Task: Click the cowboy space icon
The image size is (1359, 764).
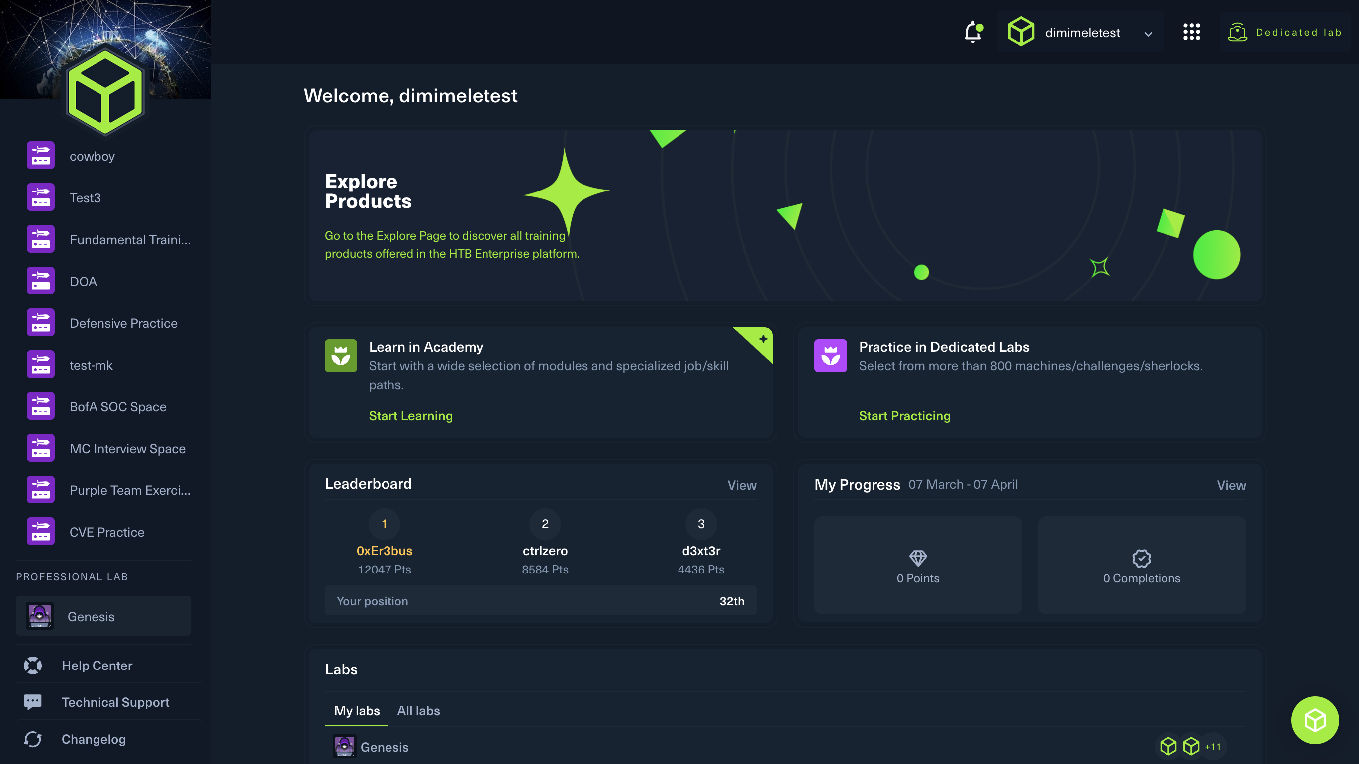Action: (x=41, y=155)
